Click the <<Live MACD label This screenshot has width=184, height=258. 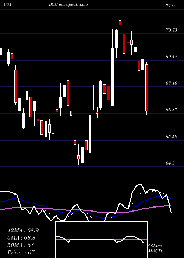[x=155, y=248]
